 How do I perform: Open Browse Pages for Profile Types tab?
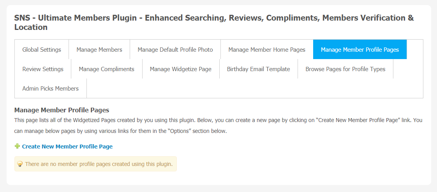tap(345, 69)
